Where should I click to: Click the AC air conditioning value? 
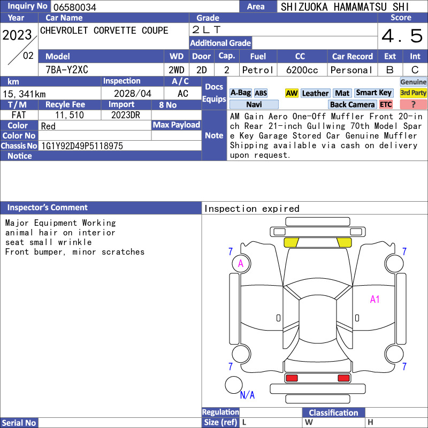[182, 94]
